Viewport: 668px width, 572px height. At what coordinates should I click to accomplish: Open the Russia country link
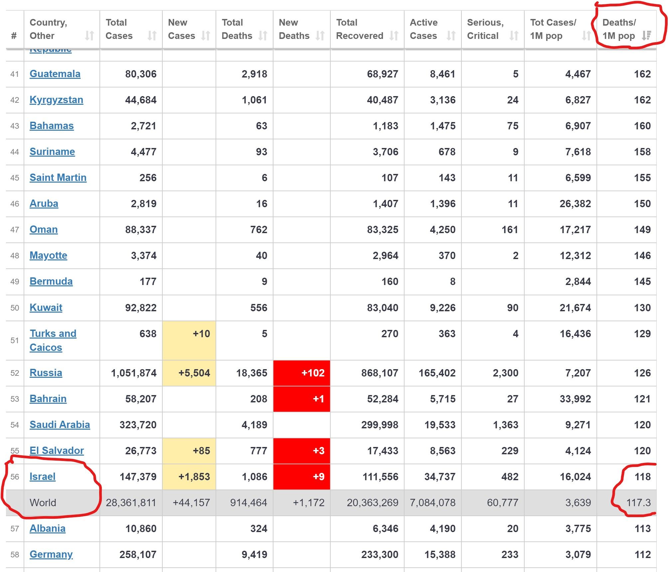46,373
